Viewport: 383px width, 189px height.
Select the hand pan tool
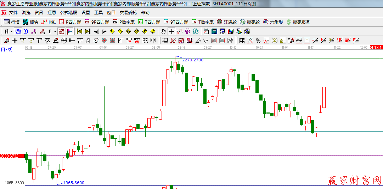[163, 31]
